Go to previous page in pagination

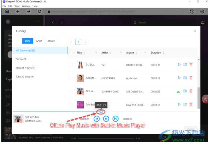pyautogui.click(x=71, y=42)
